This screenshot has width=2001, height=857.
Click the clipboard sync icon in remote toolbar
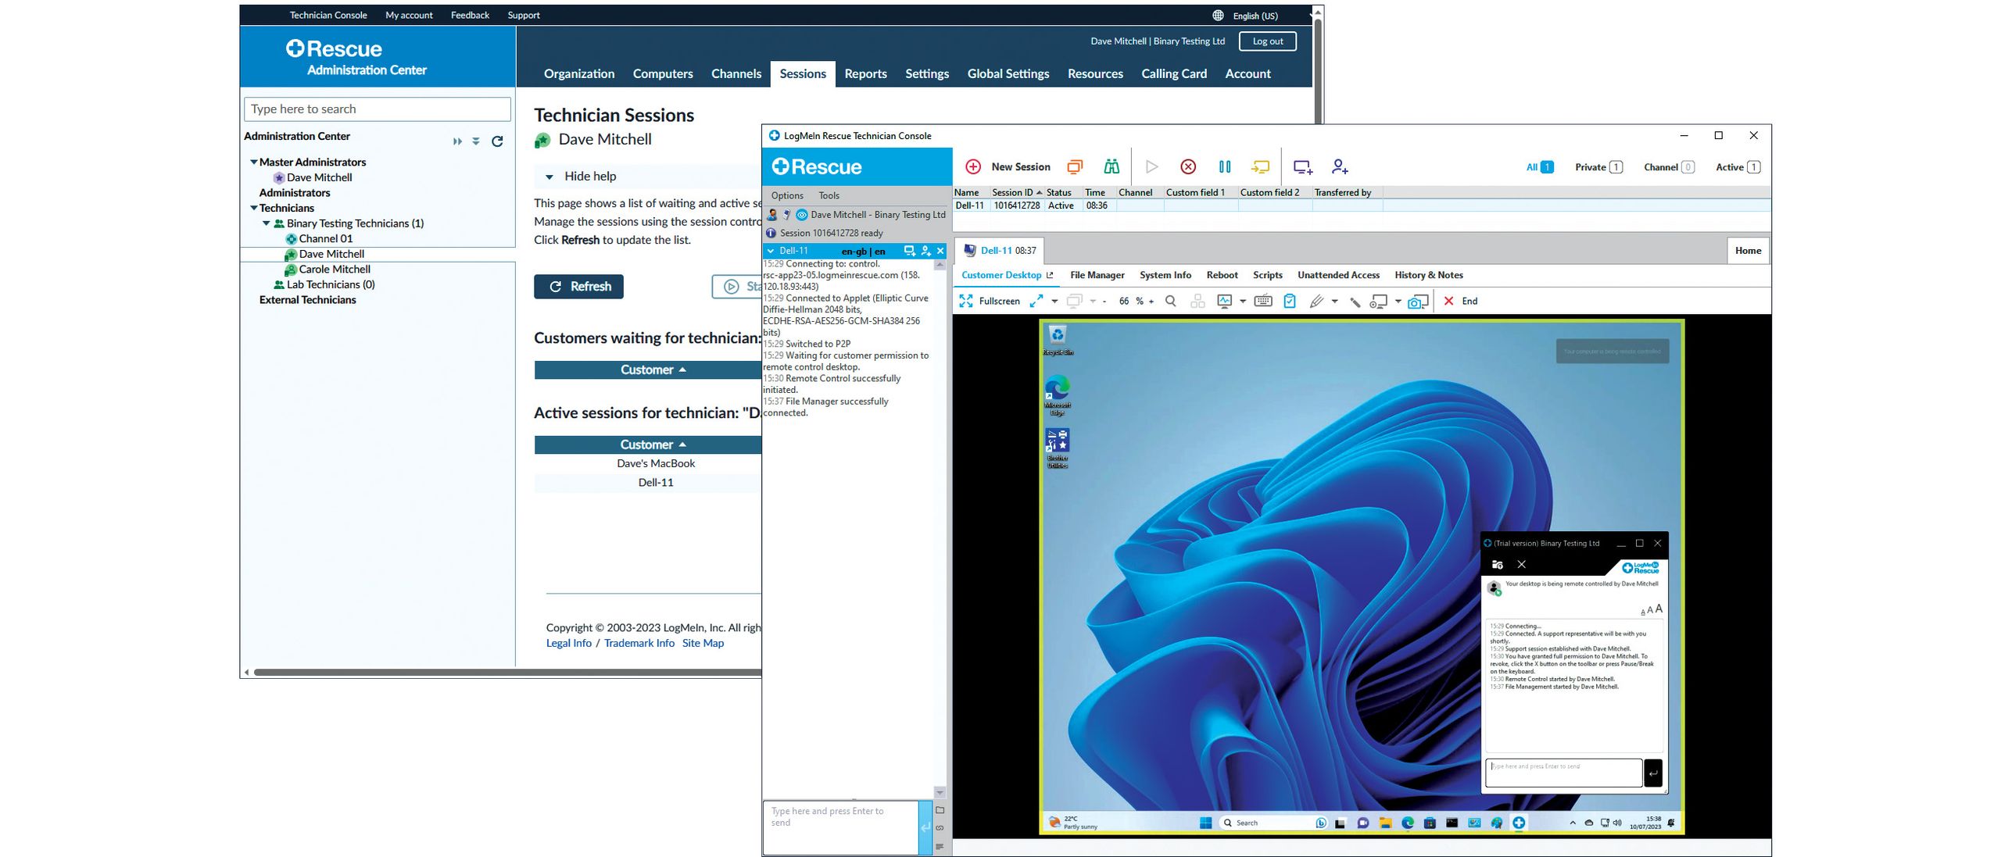(1290, 301)
